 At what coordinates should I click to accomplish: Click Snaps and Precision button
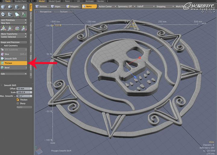click(14, 42)
